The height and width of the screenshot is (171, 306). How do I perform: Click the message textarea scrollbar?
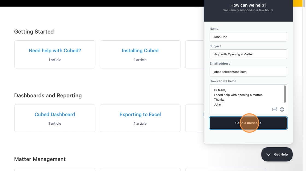(285, 94)
